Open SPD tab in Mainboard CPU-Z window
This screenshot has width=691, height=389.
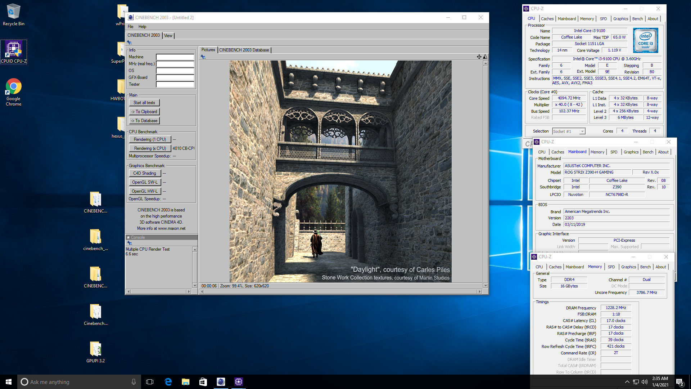click(x=614, y=152)
